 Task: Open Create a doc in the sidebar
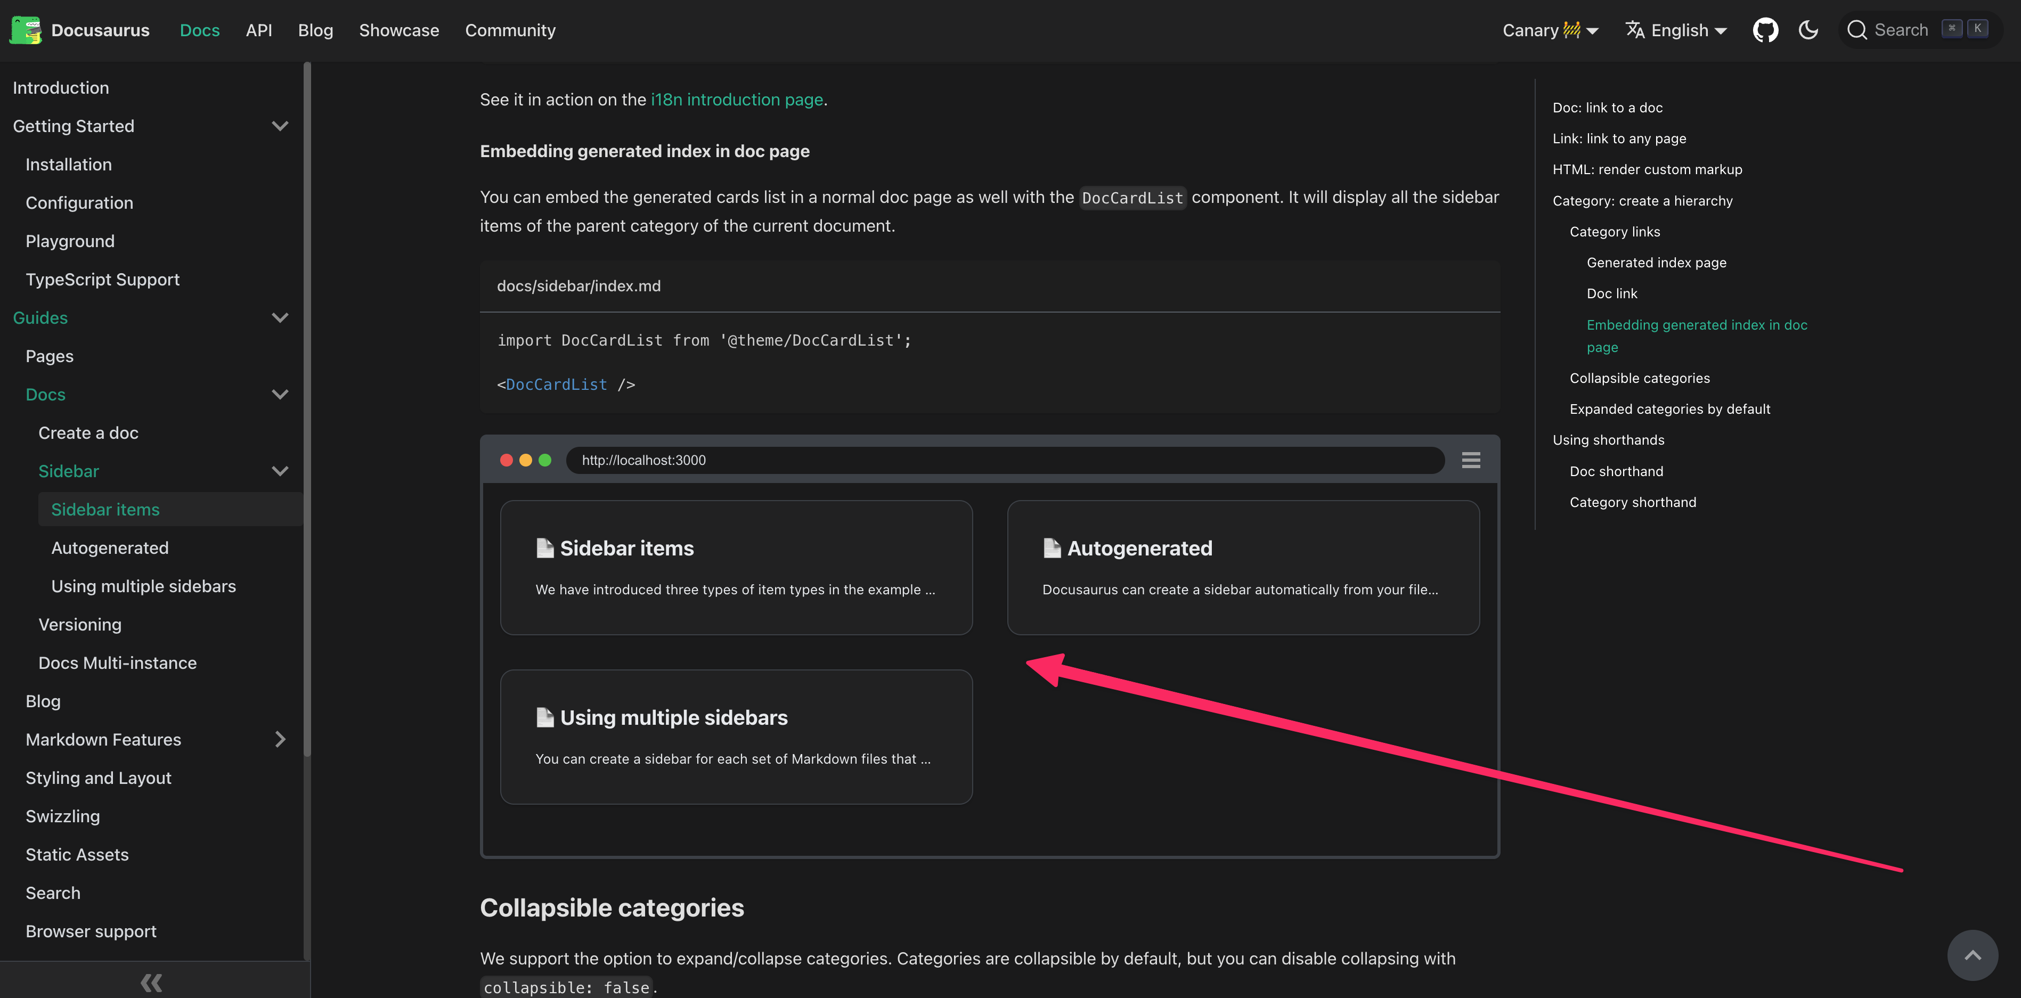coord(88,433)
